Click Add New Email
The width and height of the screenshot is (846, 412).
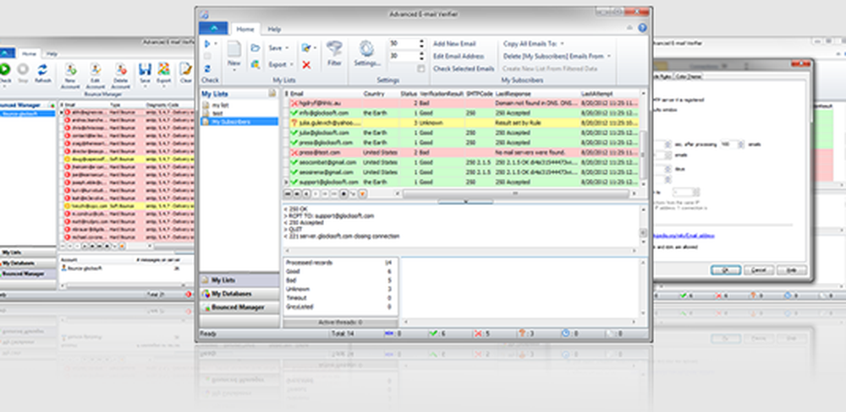point(454,44)
